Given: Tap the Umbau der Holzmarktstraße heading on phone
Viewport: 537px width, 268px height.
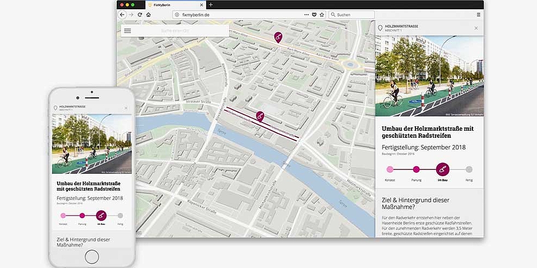Looking at the screenshot, I should tap(88, 186).
